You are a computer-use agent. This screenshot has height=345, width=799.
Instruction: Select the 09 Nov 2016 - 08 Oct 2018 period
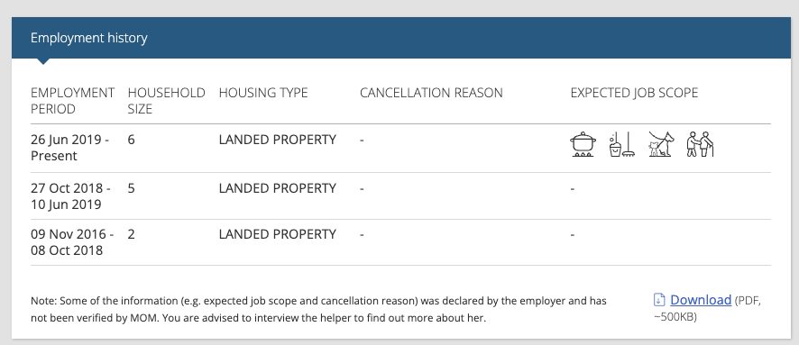[x=72, y=242]
